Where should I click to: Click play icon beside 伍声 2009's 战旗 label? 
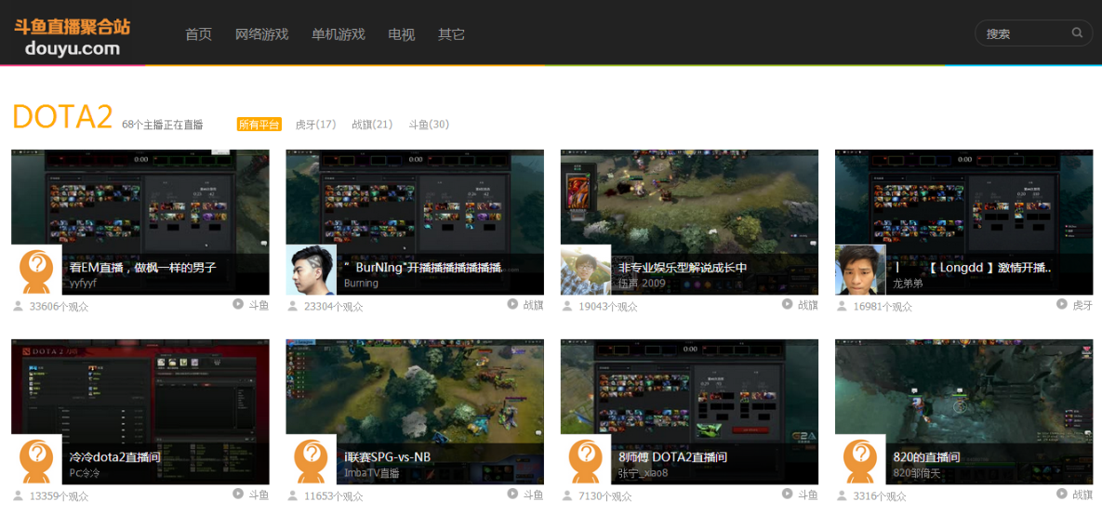788,304
